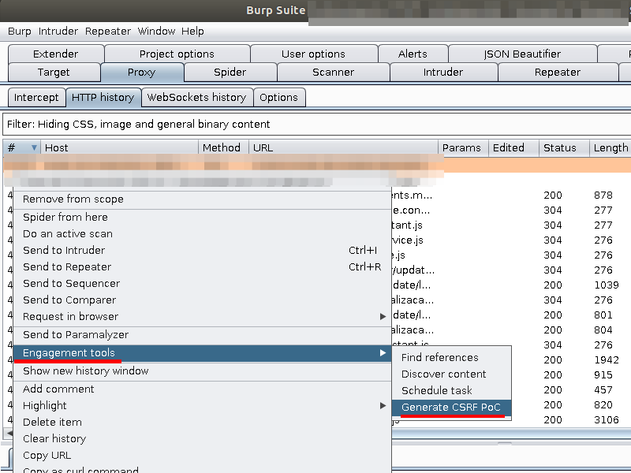Sort by the Status column header
The image size is (631, 473).
(x=560, y=148)
